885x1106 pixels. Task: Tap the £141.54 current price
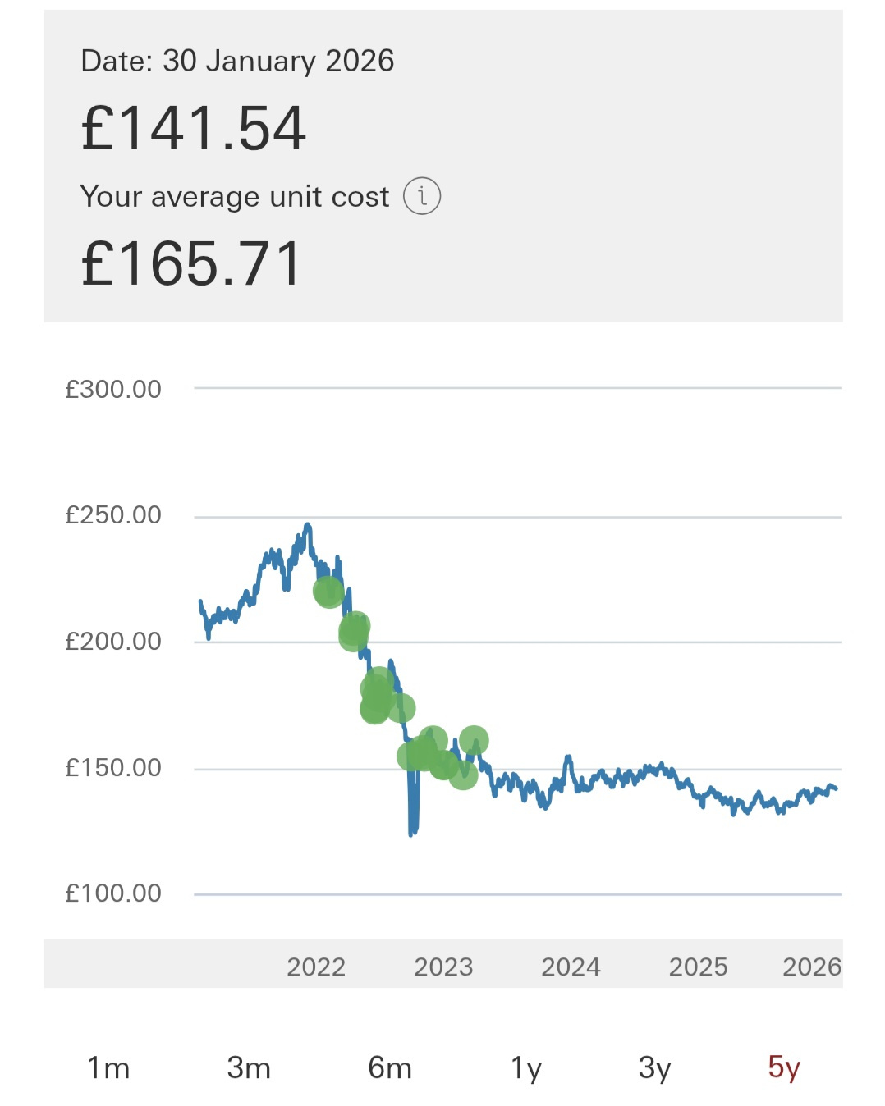pos(194,129)
